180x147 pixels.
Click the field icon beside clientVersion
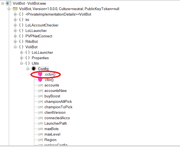tap(40, 113)
